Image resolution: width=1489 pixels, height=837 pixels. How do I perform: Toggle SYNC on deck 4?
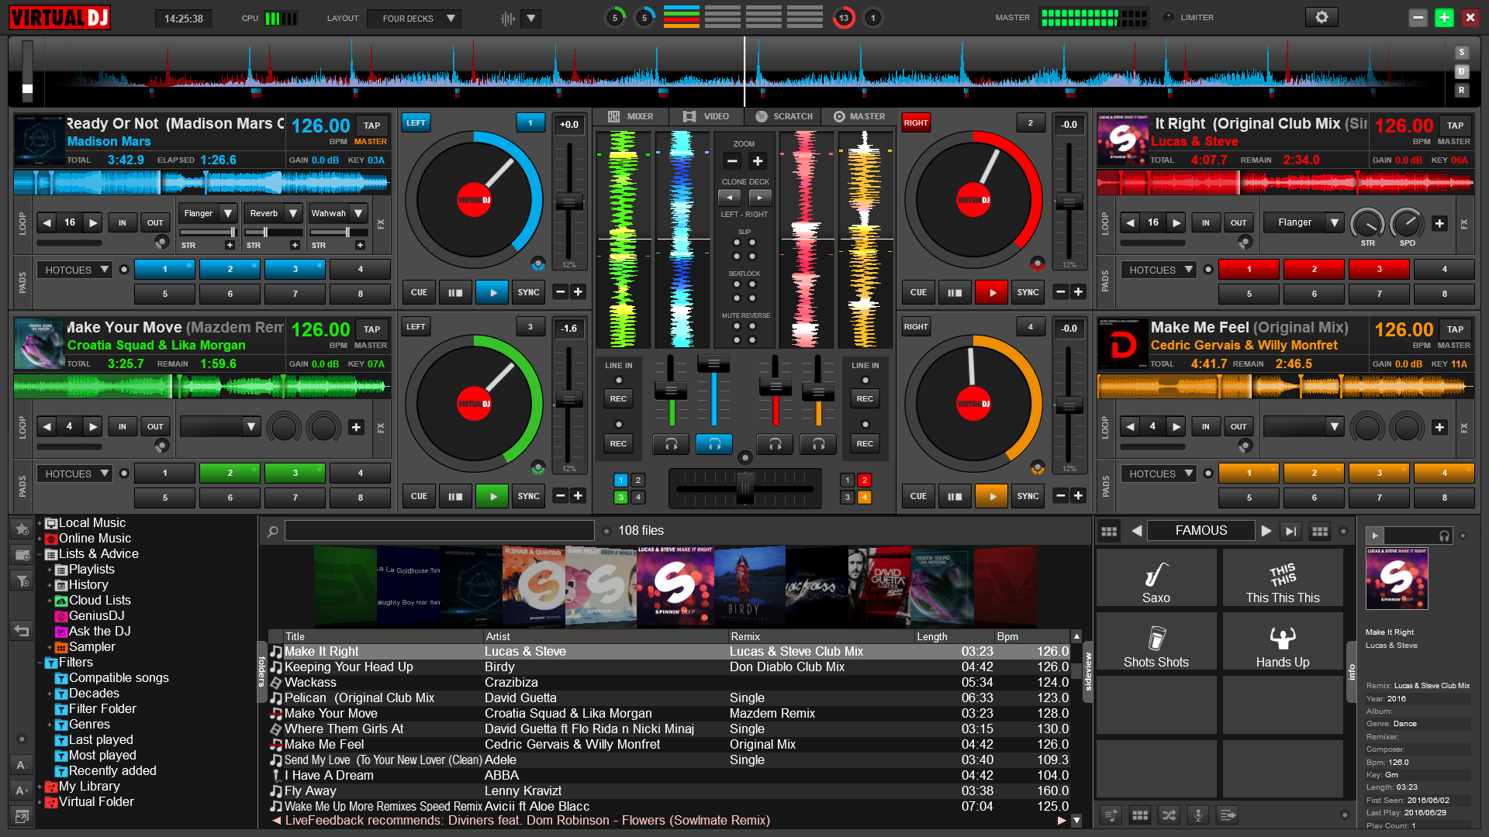pos(1028,496)
